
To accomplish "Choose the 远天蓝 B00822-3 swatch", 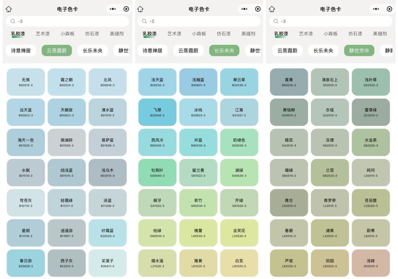I will [26, 112].
